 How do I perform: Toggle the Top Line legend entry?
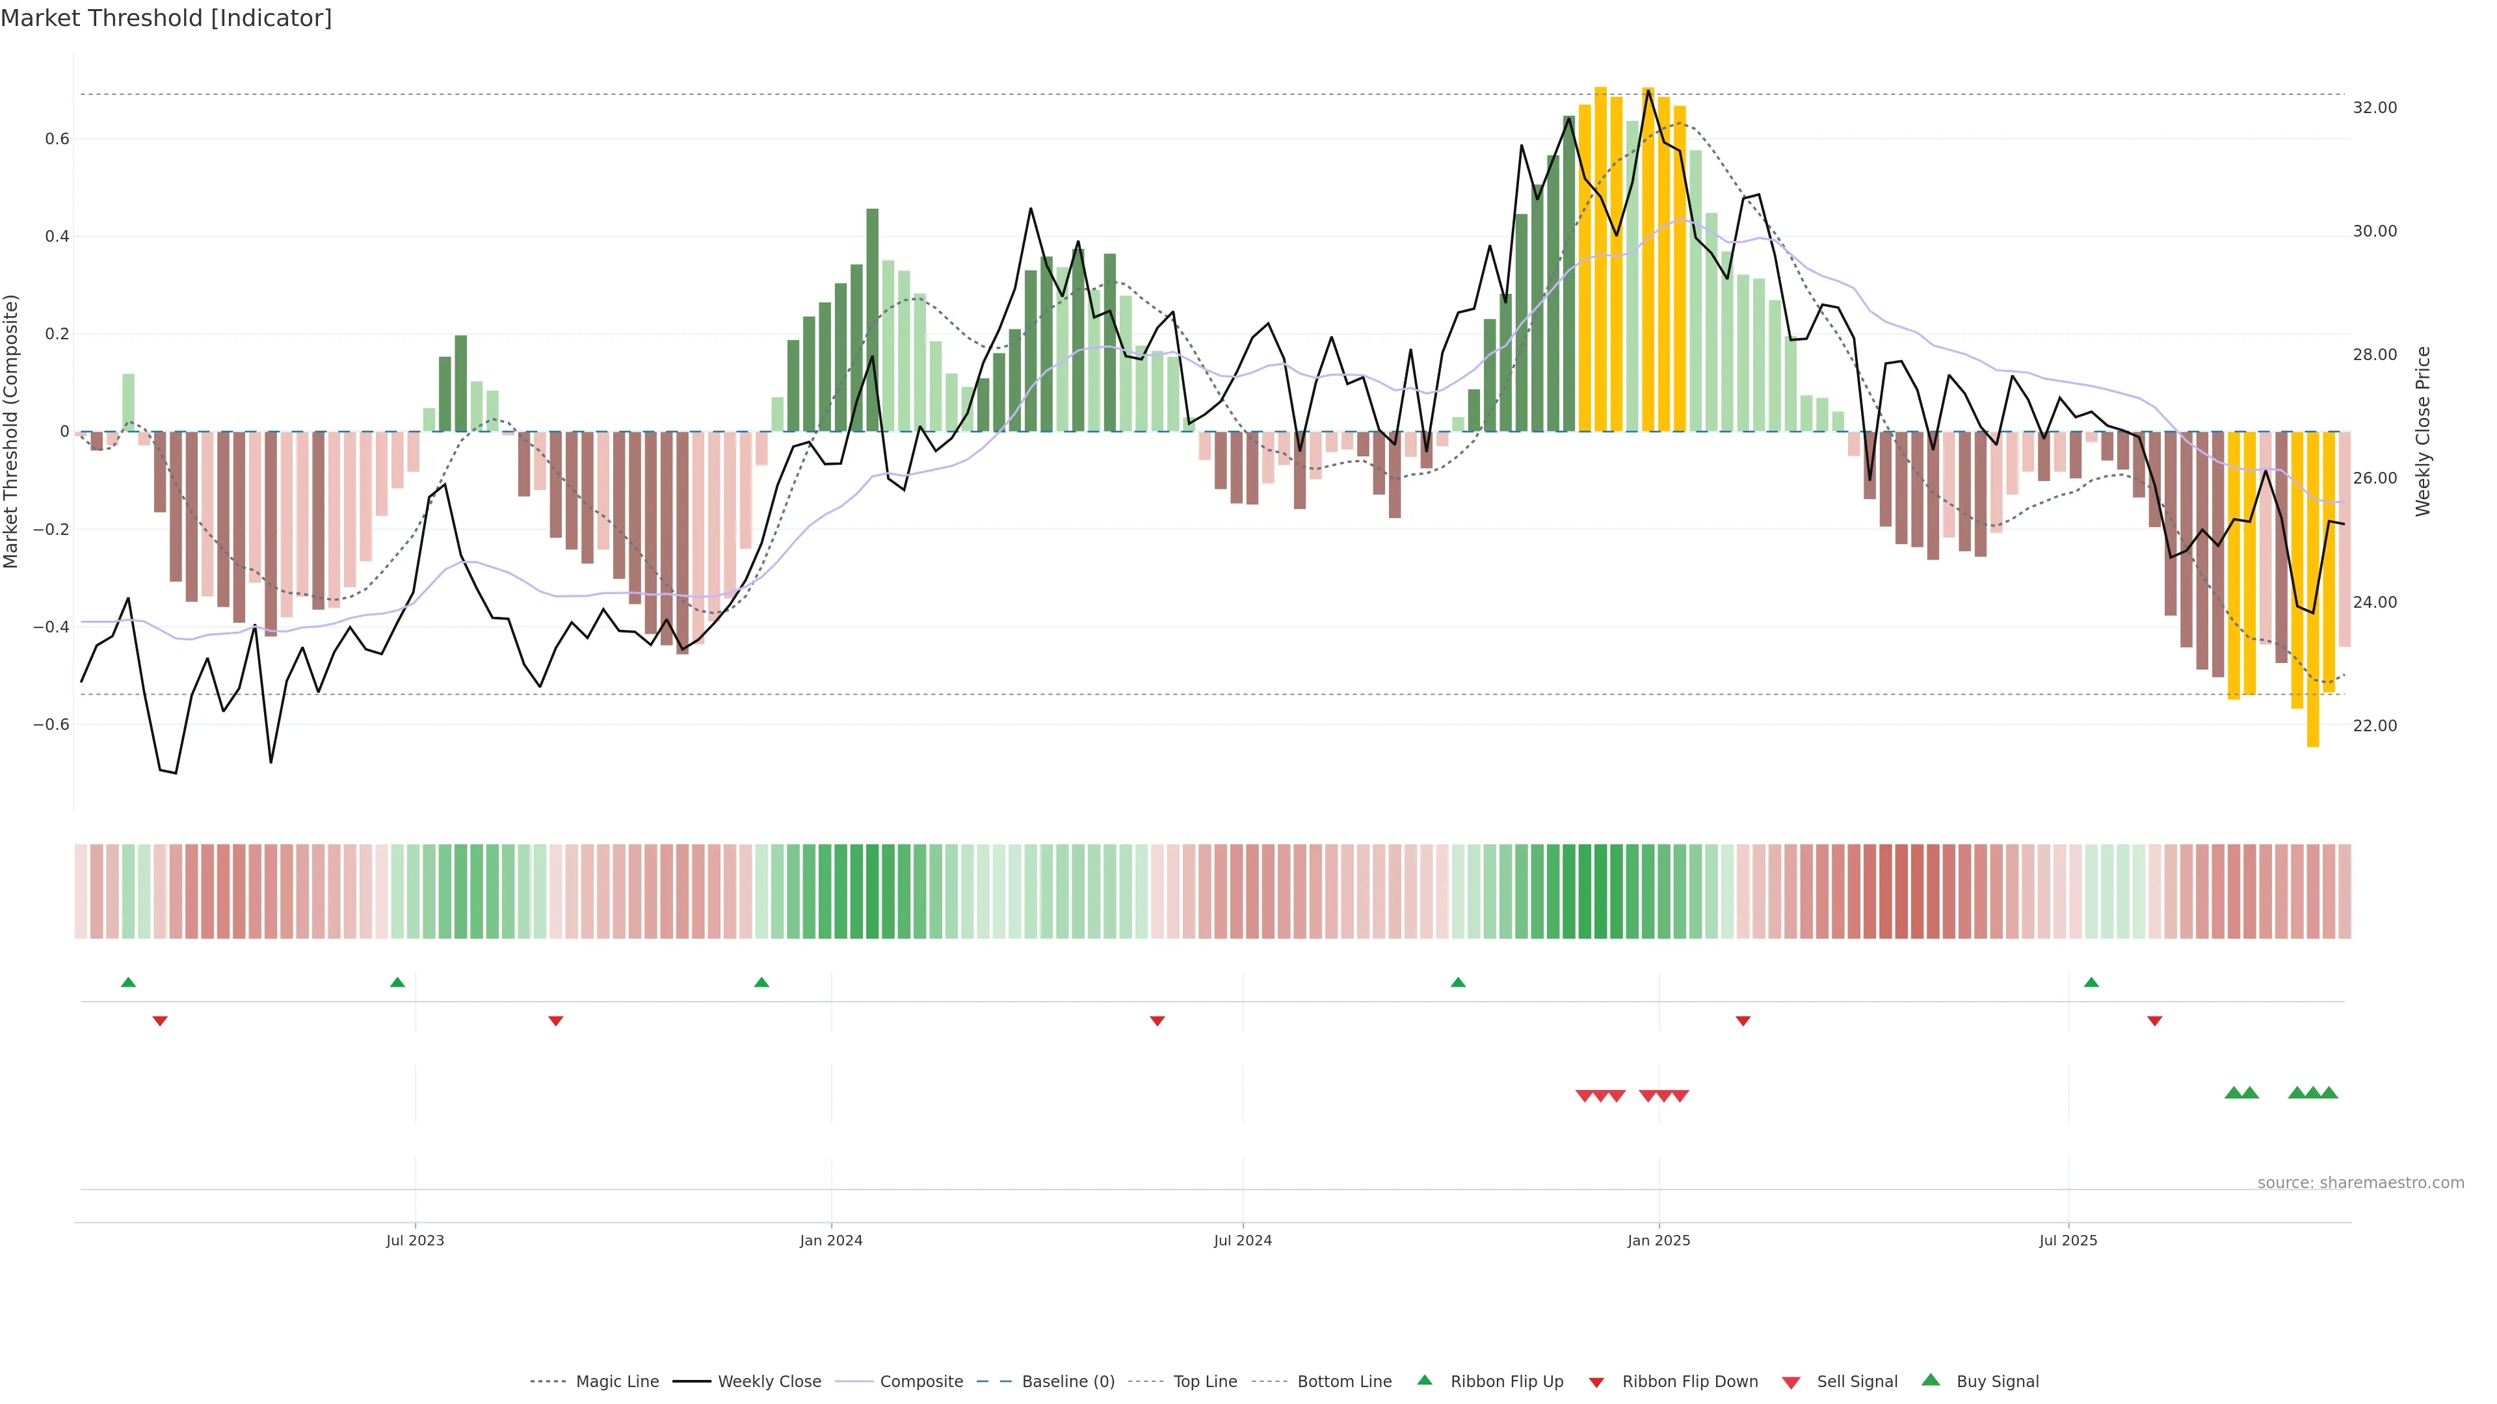pos(1205,1382)
